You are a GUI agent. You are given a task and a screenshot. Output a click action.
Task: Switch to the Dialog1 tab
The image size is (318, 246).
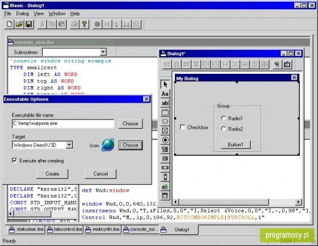pyautogui.click(x=179, y=230)
